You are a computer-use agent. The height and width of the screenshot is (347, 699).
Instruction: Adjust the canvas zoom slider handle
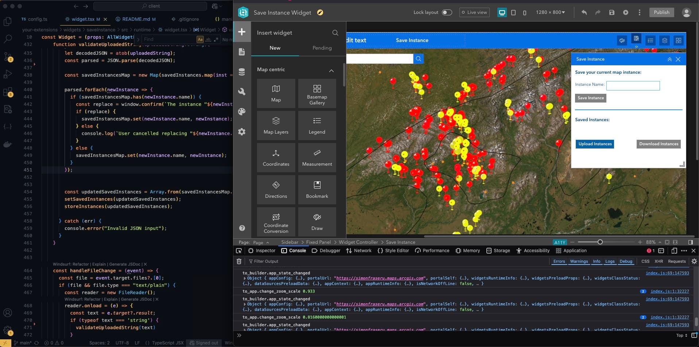point(600,242)
